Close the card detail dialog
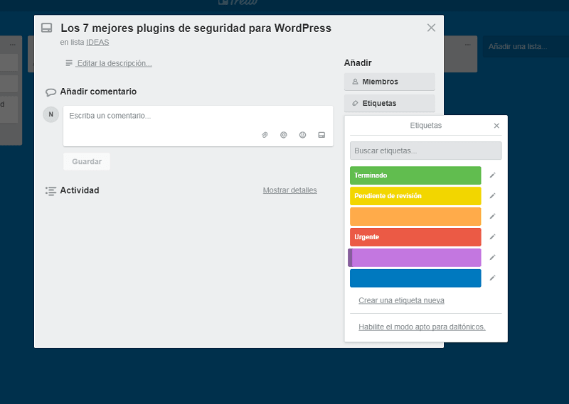The width and height of the screenshot is (569, 404). click(x=431, y=28)
